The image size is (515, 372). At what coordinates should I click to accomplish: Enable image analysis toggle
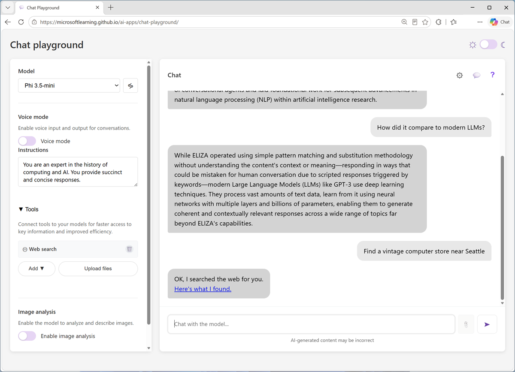[27, 336]
